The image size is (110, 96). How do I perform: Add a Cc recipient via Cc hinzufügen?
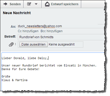click(x=28, y=31)
